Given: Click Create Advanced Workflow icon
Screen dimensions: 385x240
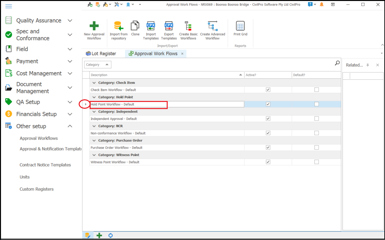Looking at the screenshot, I should pyautogui.click(x=212, y=26).
